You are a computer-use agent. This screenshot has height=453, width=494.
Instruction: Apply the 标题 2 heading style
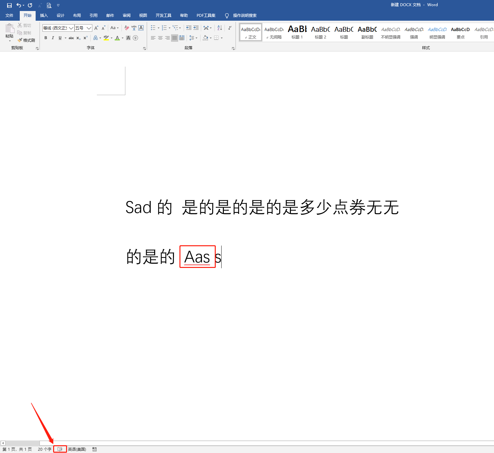320,32
